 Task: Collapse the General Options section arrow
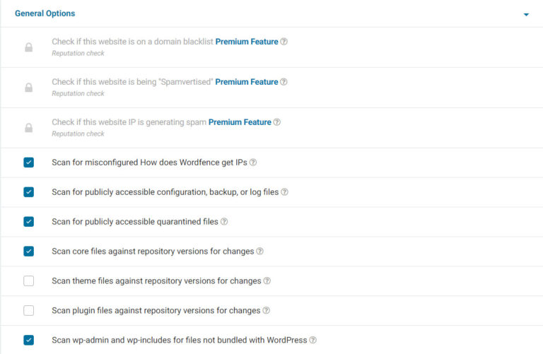[526, 14]
